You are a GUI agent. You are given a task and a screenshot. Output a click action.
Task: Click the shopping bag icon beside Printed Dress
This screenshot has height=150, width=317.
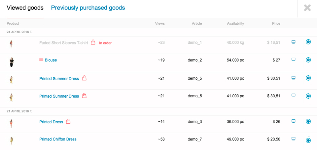tap(68, 121)
